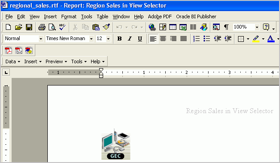Open the Oracle BI Publisher menu
Viewport: 280px width, 163px height.
196,16
